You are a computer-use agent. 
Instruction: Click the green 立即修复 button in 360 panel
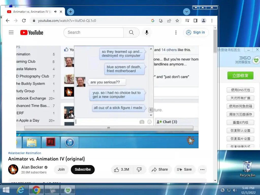[x=240, y=75]
